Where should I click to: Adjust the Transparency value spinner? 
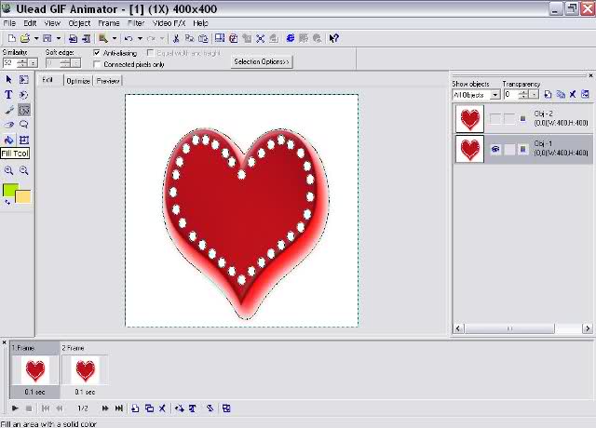point(523,95)
